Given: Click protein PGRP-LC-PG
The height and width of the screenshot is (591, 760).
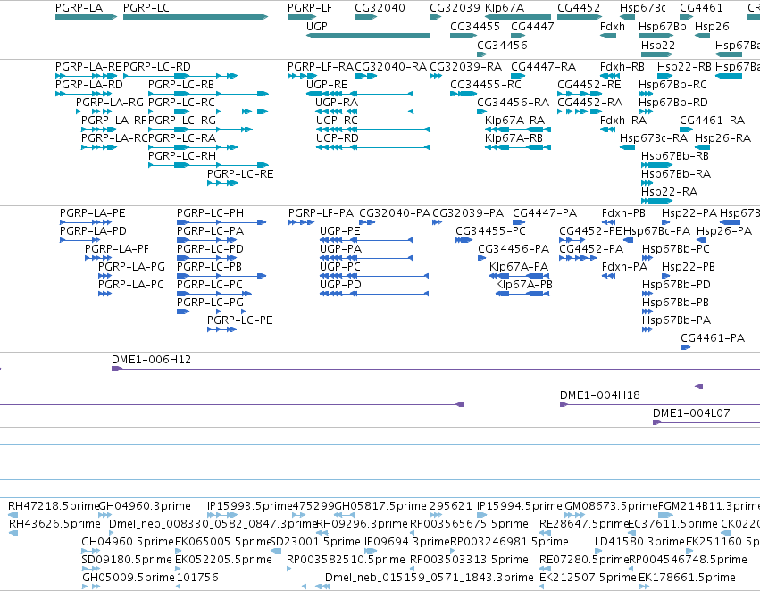Looking at the screenshot, I should coord(212,311).
